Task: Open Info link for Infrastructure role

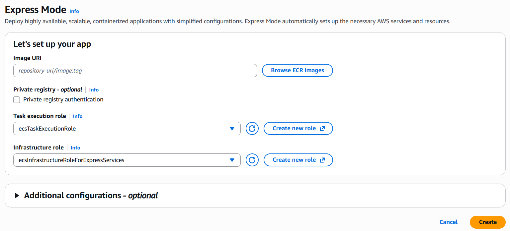Action: click(x=75, y=148)
